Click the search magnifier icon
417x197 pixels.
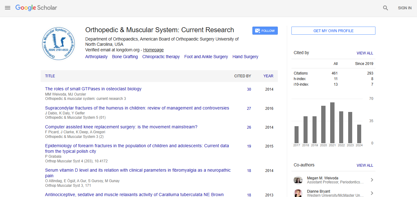pos(385,8)
